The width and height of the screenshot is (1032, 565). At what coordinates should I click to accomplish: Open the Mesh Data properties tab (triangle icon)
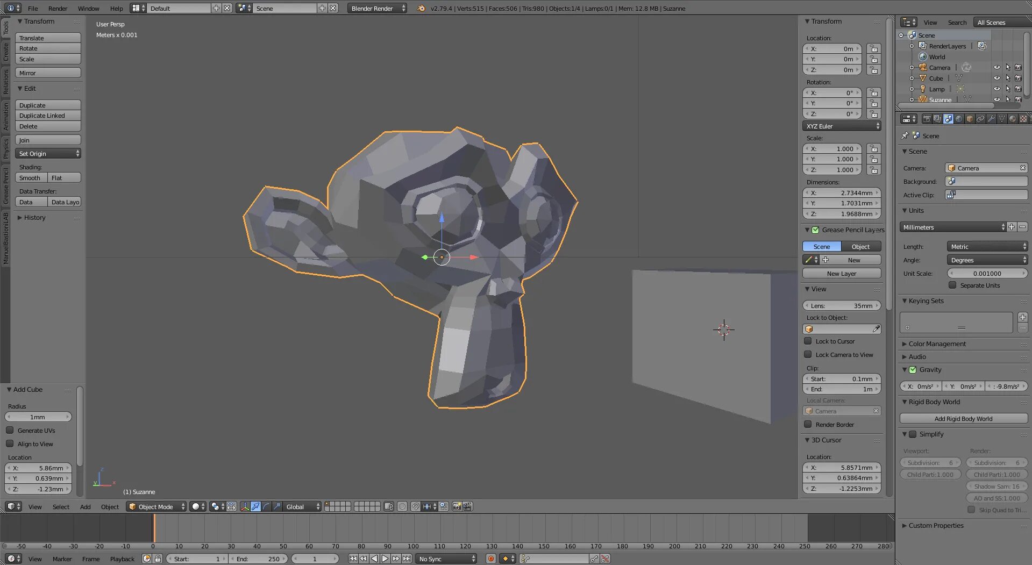click(1002, 119)
